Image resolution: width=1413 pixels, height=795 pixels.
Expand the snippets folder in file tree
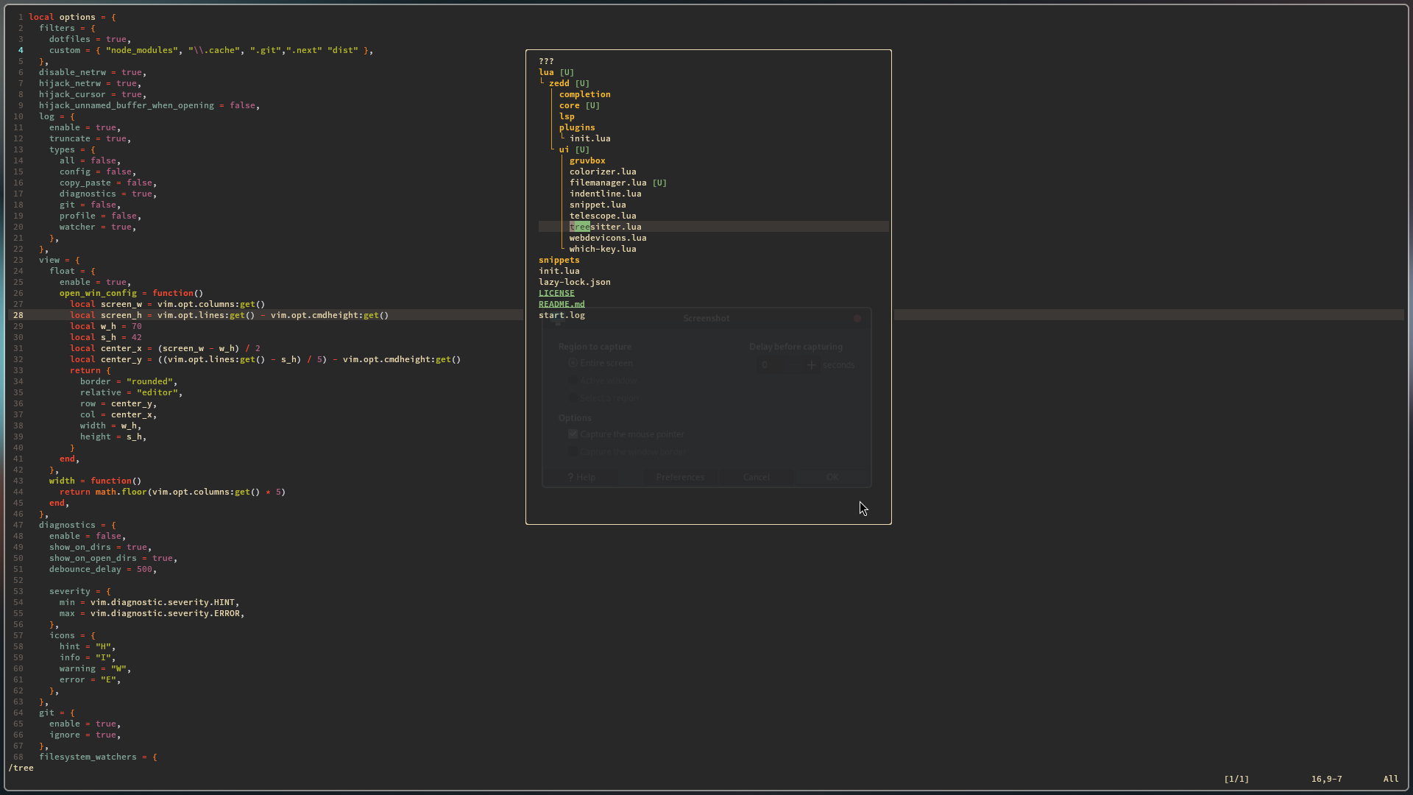pos(559,260)
